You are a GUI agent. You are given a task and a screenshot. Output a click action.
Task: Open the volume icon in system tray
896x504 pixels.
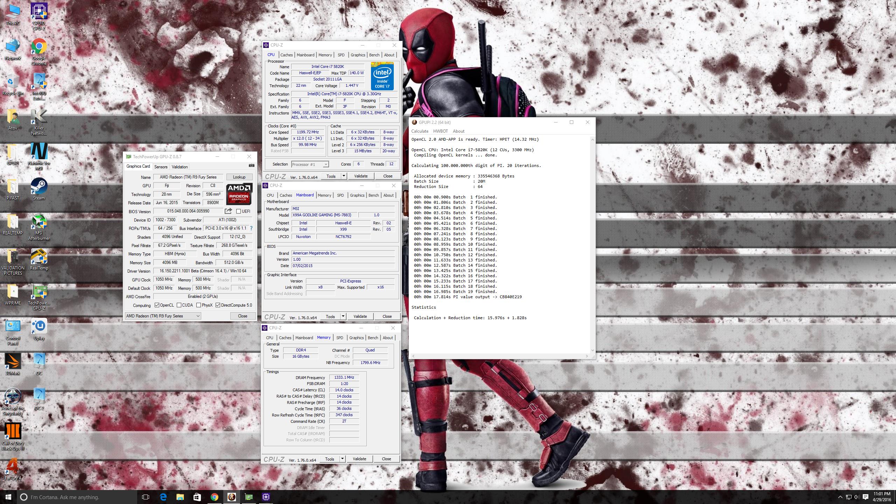tap(857, 497)
